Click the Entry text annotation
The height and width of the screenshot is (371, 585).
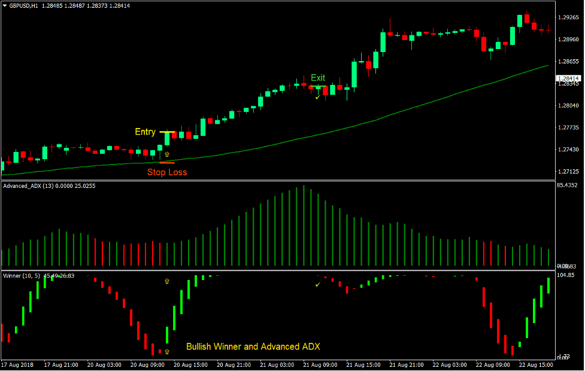(144, 132)
